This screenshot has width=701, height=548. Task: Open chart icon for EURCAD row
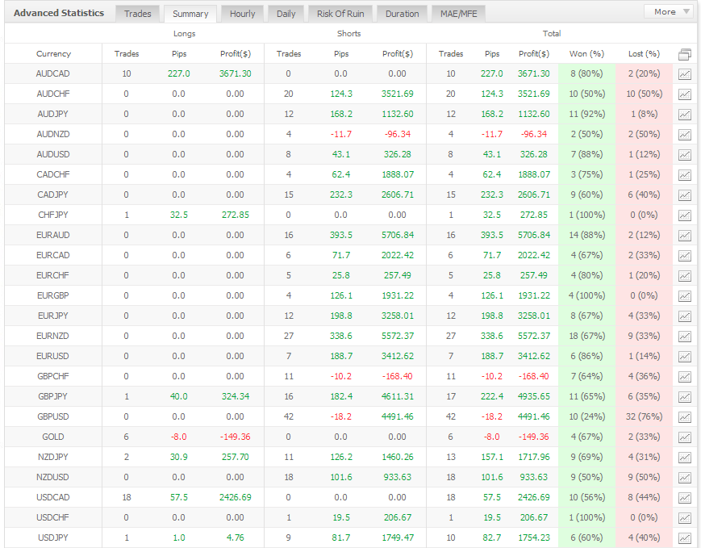[684, 255]
